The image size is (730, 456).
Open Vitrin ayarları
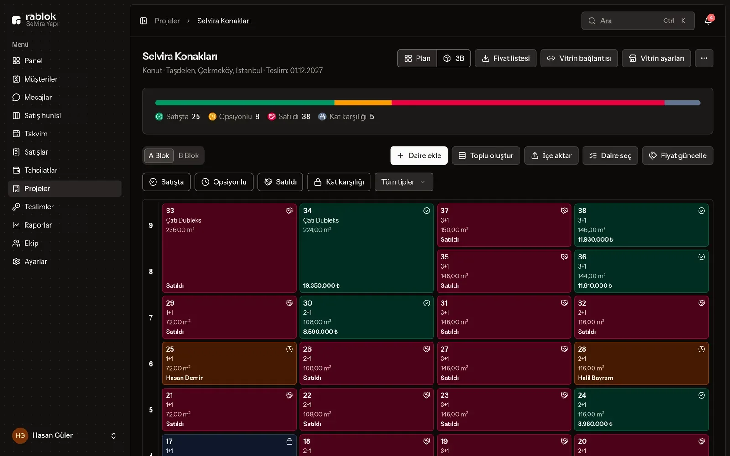pos(656,58)
